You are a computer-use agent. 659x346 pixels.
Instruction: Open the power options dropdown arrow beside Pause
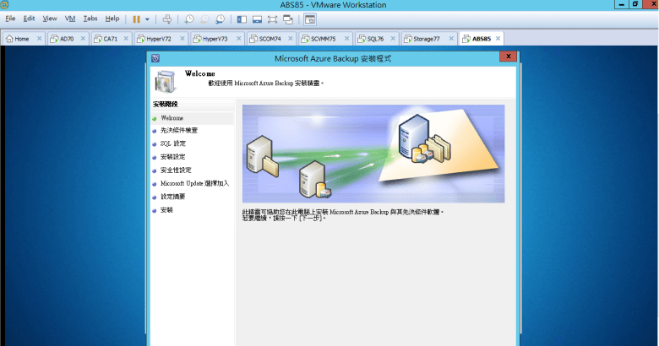147,19
